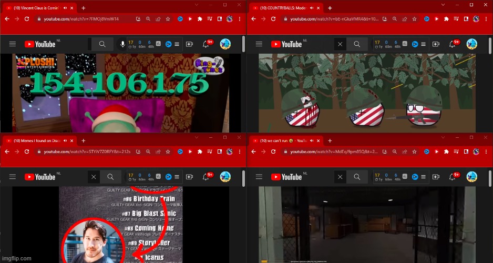Open YouTube home logo in we can't run window

tap(286, 177)
